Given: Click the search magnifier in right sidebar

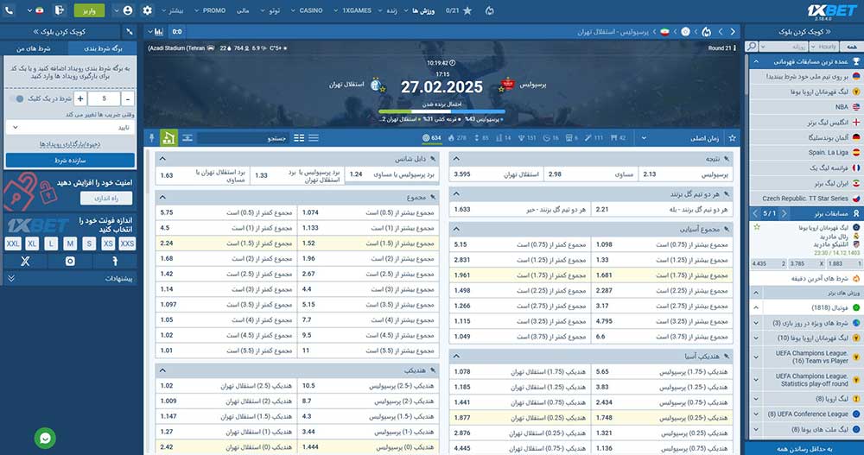Looking at the screenshot, I should [751, 47].
